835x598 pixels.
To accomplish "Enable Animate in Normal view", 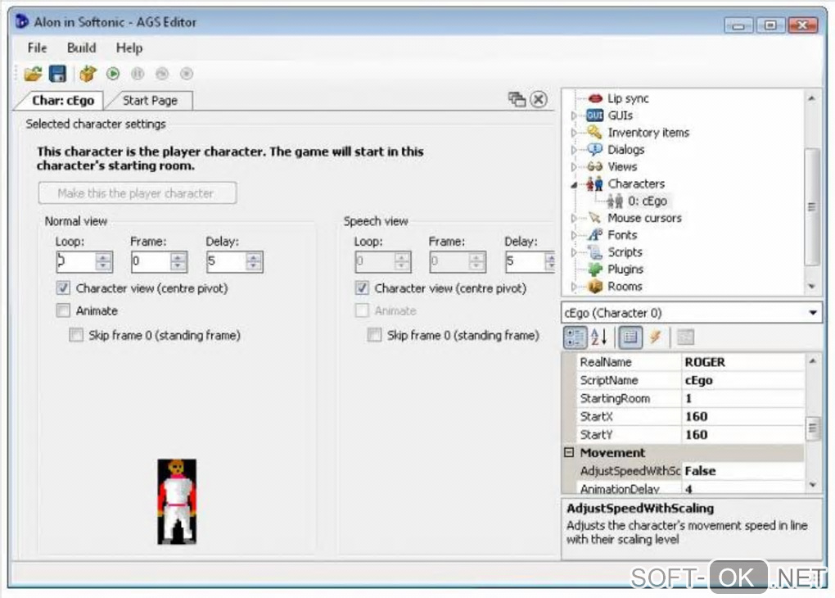I will (63, 310).
